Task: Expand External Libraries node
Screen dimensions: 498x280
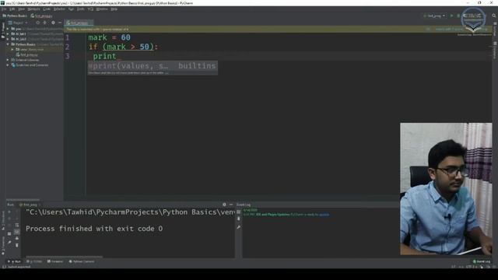Action: (x=8, y=60)
